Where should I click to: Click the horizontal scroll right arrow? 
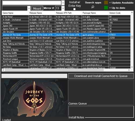[129, 70]
